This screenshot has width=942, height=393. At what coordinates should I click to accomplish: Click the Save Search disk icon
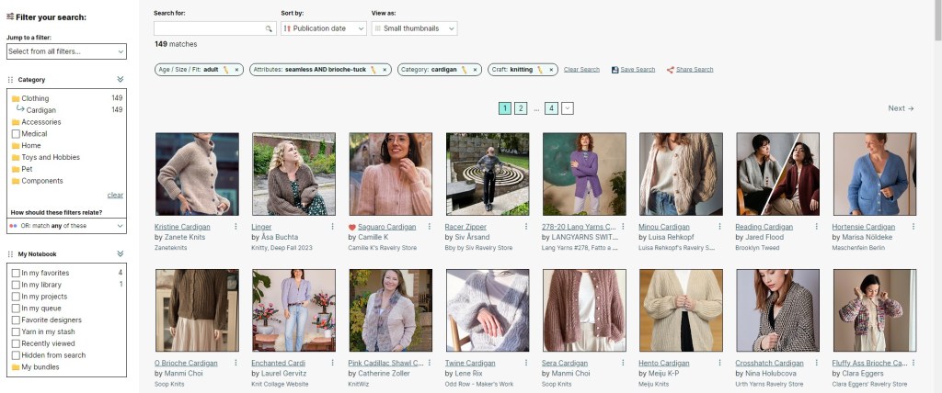click(x=615, y=70)
